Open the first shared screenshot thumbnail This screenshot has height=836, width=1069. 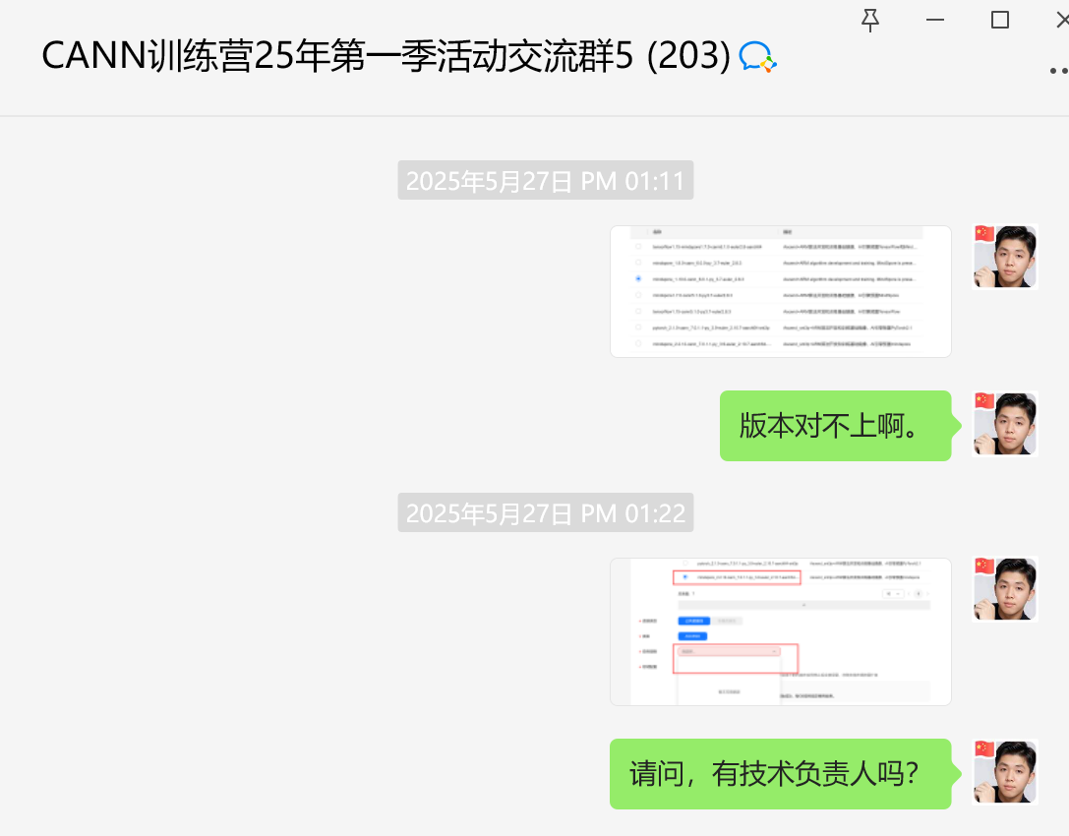[780, 291]
